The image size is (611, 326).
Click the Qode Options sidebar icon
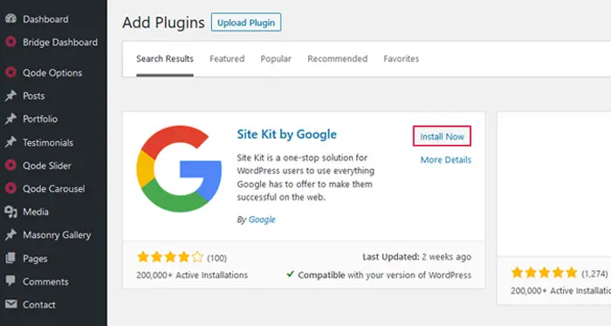10,72
